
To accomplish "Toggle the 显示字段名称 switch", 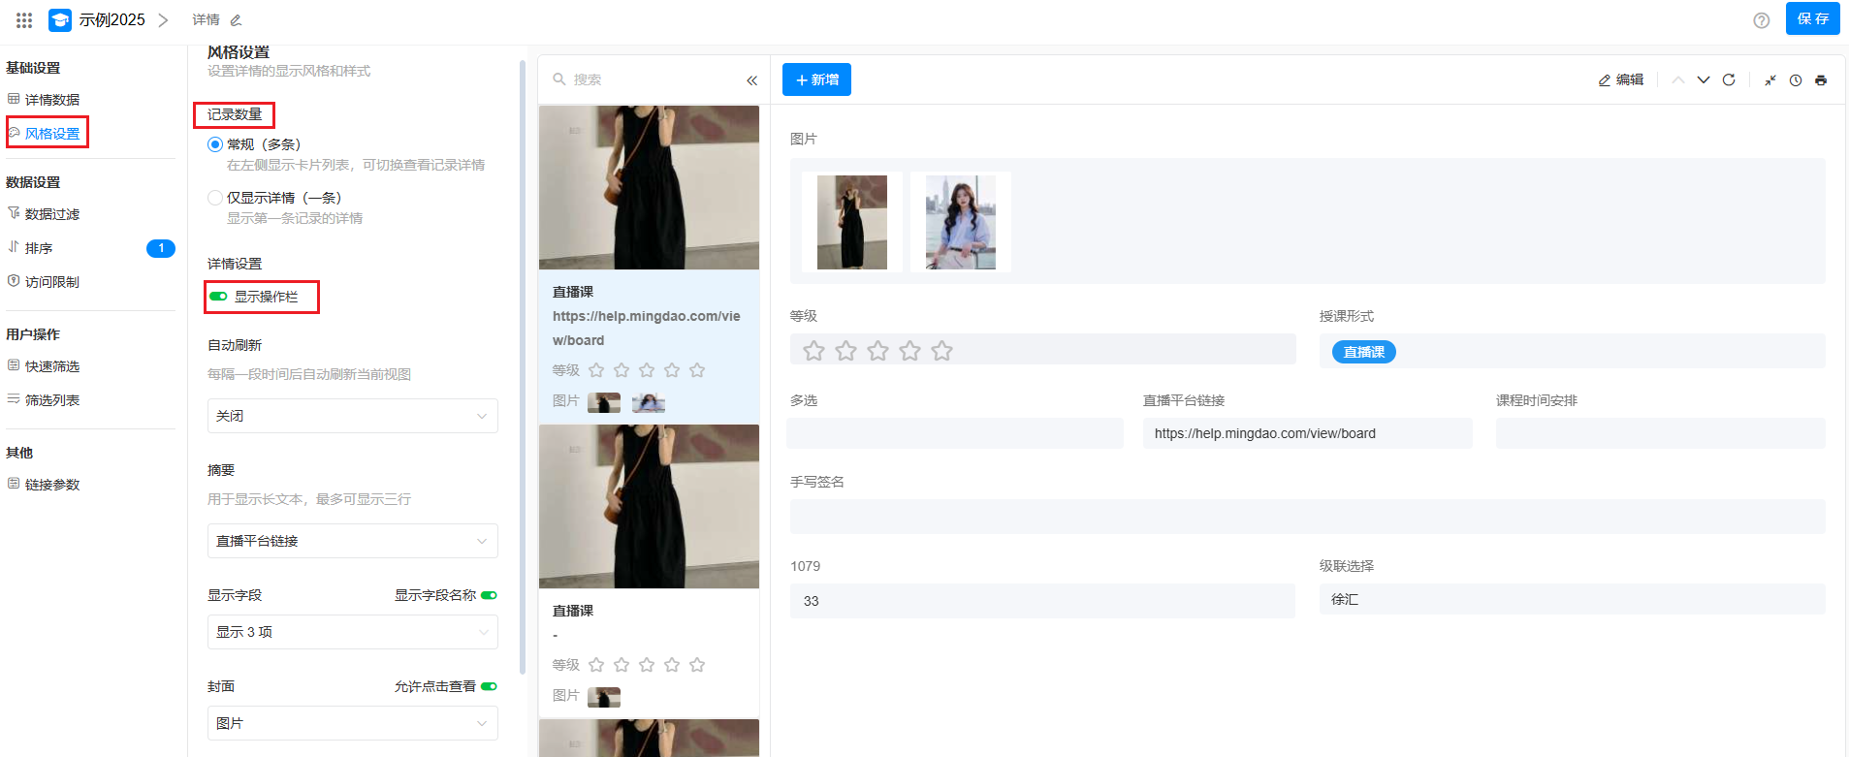I will tap(489, 595).
